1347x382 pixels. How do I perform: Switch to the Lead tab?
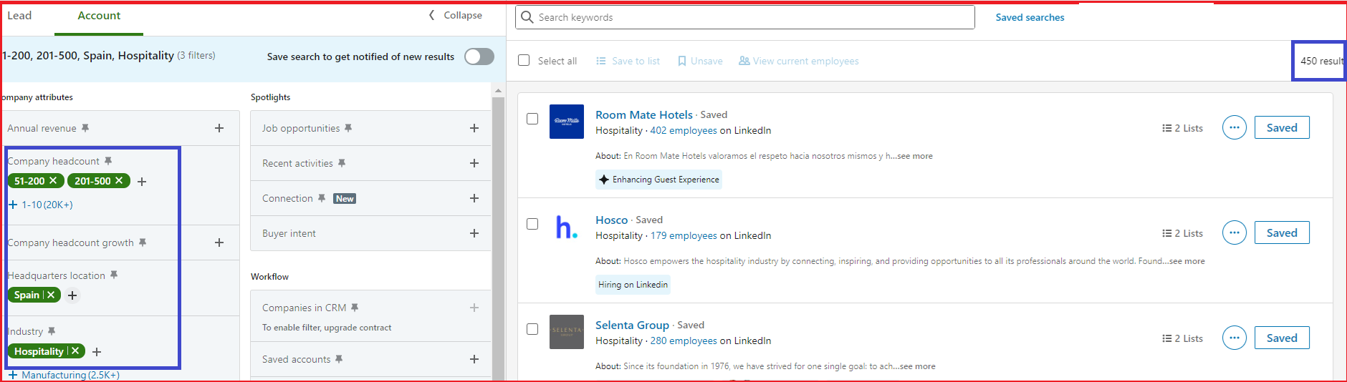tap(19, 16)
